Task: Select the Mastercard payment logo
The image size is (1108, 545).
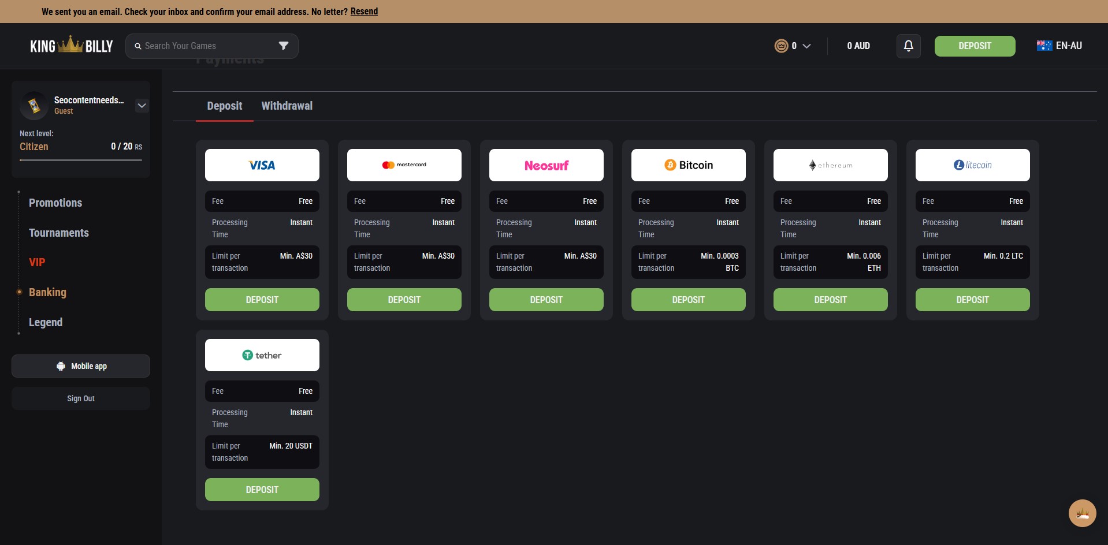Action: (404, 165)
